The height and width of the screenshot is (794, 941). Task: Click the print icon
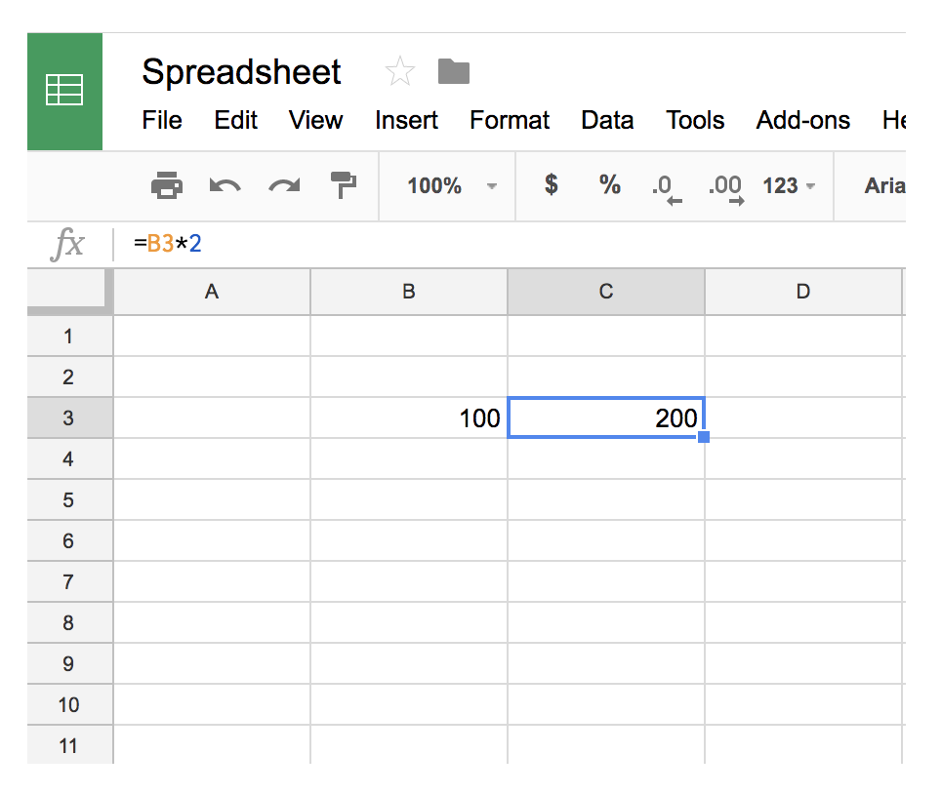point(167,185)
